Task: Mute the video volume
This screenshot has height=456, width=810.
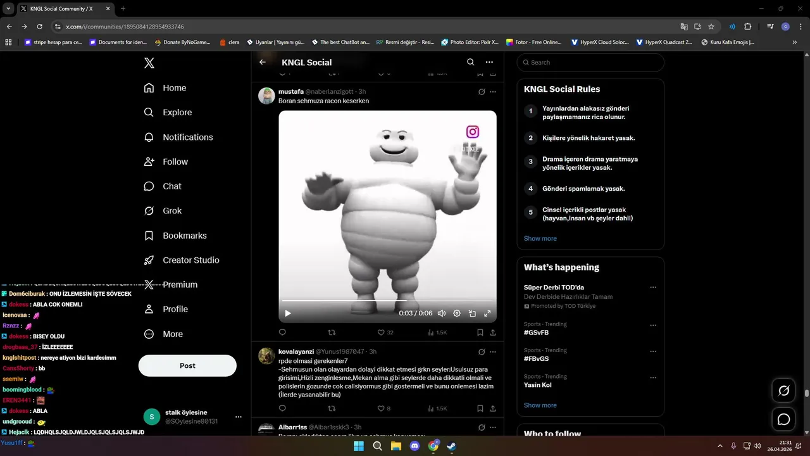Action: coord(442,313)
